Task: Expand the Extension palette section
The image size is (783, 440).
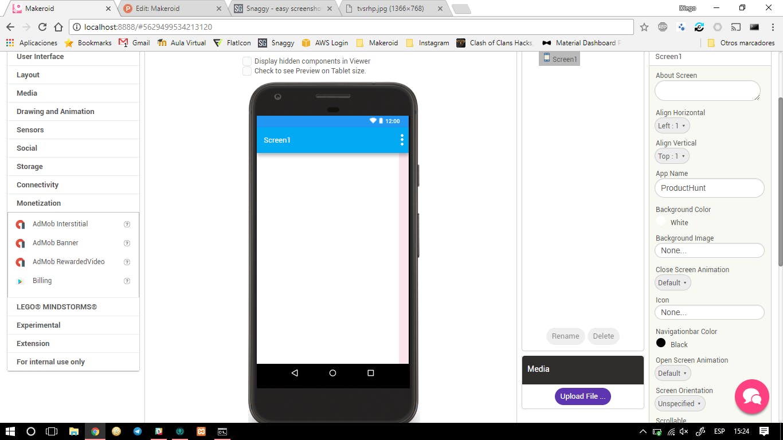Action: point(73,344)
